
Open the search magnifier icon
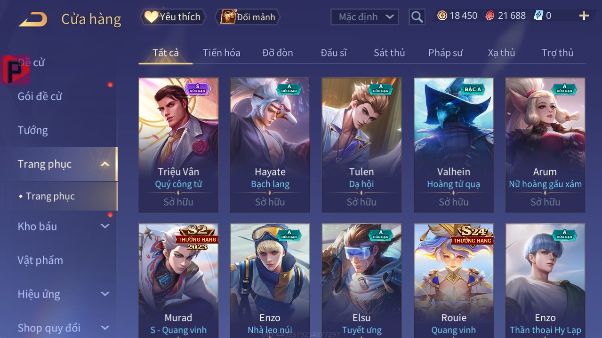coord(417,17)
